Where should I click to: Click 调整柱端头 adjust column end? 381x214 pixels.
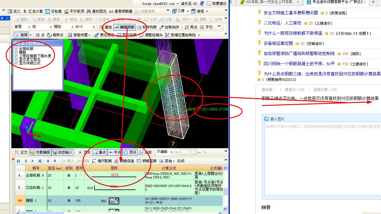(x=151, y=35)
